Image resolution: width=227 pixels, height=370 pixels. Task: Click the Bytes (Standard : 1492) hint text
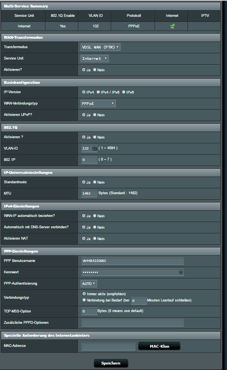pos(118,193)
